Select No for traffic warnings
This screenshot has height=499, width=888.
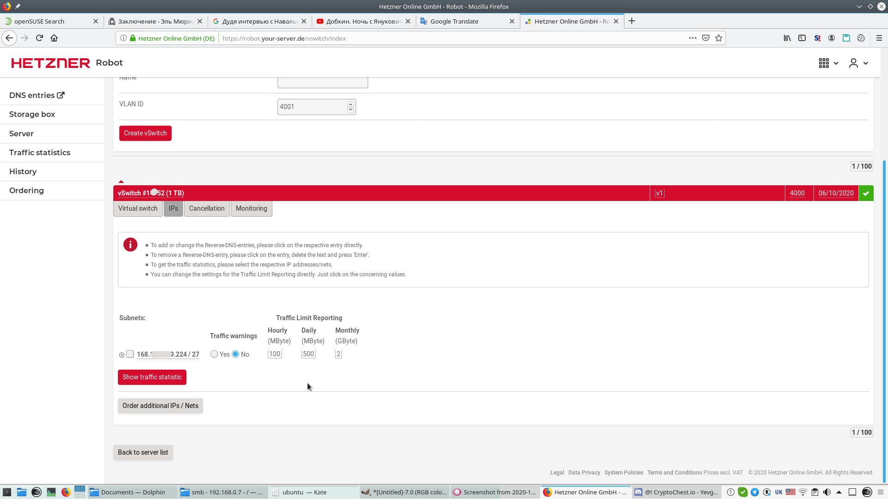(236, 354)
